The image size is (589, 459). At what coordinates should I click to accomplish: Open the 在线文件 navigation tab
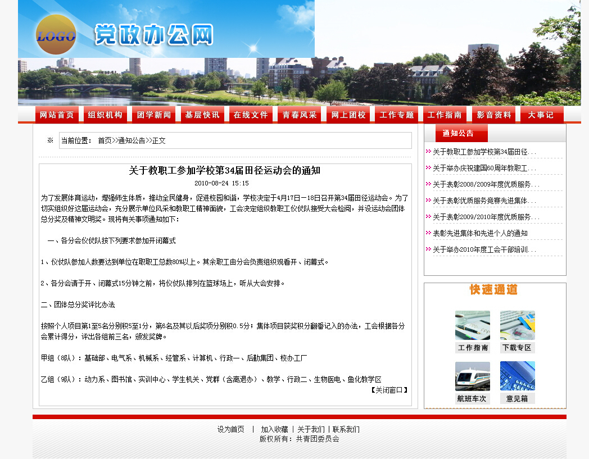[x=251, y=115]
